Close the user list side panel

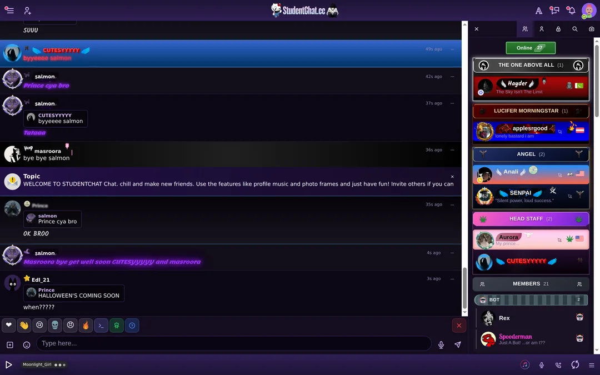click(x=477, y=29)
